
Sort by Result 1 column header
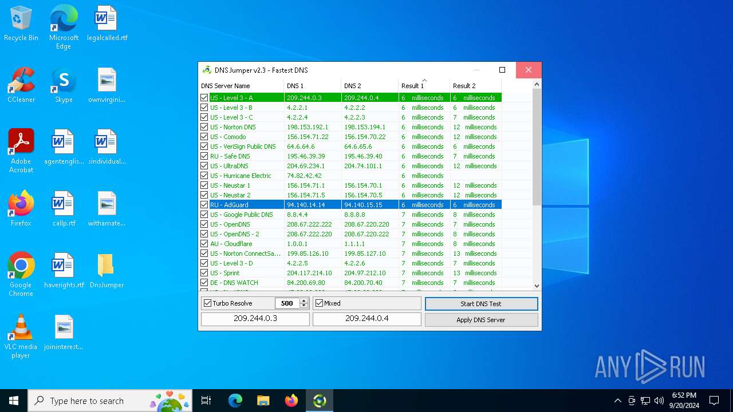coord(424,86)
